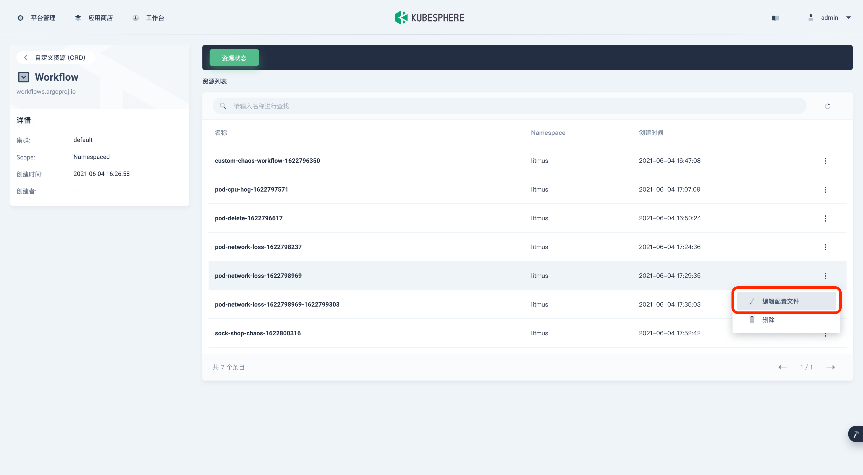Go back to 自定义资源 (CRD) list
The width and height of the screenshot is (863, 475).
pyautogui.click(x=55, y=58)
